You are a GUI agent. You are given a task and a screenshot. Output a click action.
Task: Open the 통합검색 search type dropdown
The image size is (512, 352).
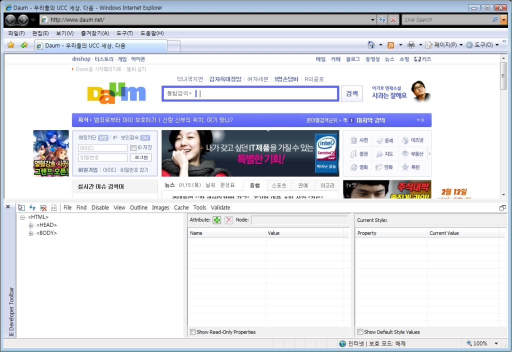[179, 93]
